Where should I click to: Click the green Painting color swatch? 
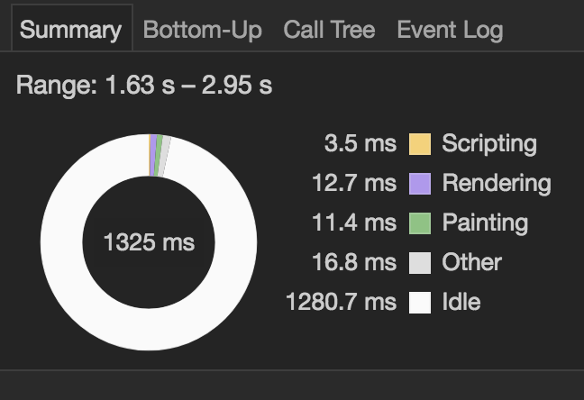coord(420,223)
